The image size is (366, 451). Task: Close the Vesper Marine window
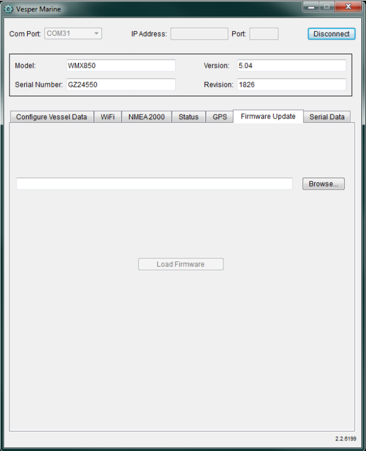click(x=348, y=7)
